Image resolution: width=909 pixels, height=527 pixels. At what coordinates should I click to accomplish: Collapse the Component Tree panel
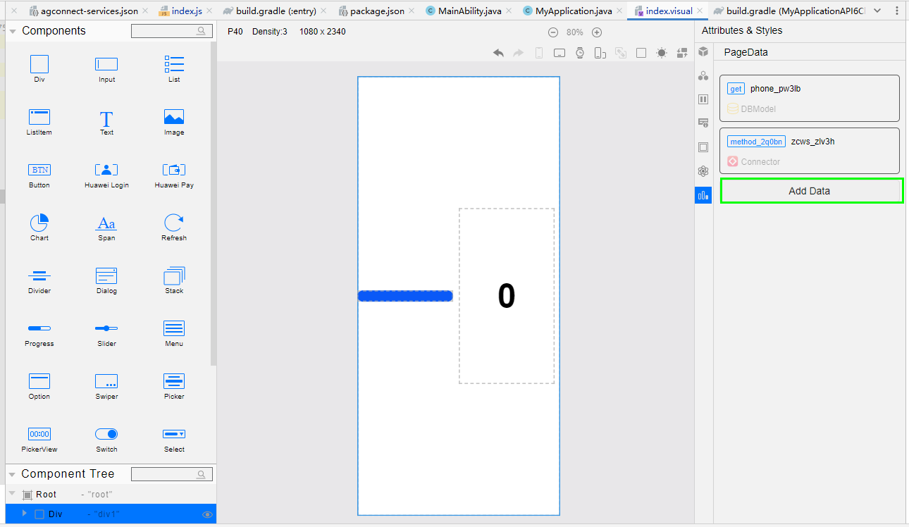click(x=13, y=474)
